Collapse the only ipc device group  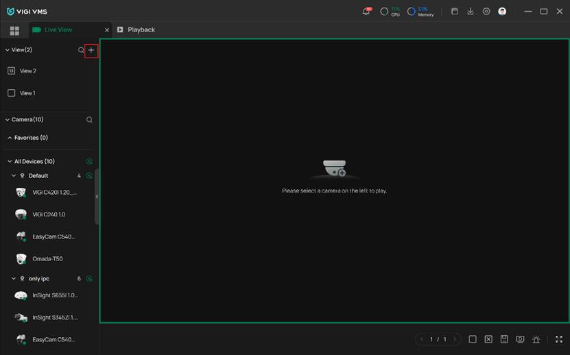coord(14,279)
